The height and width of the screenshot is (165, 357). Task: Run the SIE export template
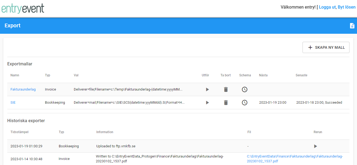[207, 103]
